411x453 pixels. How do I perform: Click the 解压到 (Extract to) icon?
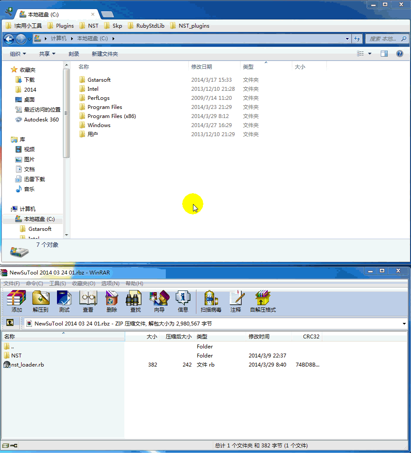click(x=41, y=301)
